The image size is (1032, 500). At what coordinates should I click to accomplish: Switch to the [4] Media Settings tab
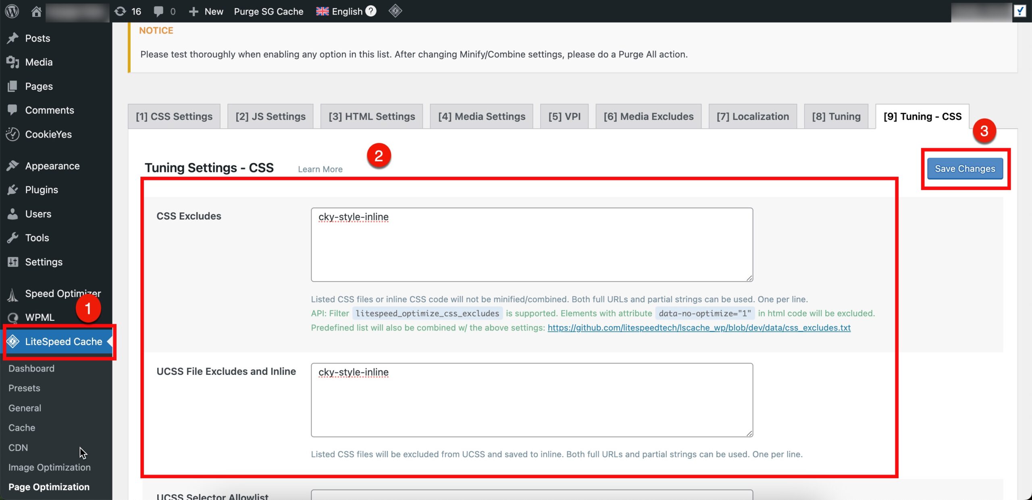point(482,116)
